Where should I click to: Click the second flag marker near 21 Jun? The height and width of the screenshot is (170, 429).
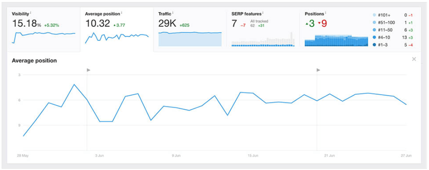[x=318, y=70]
